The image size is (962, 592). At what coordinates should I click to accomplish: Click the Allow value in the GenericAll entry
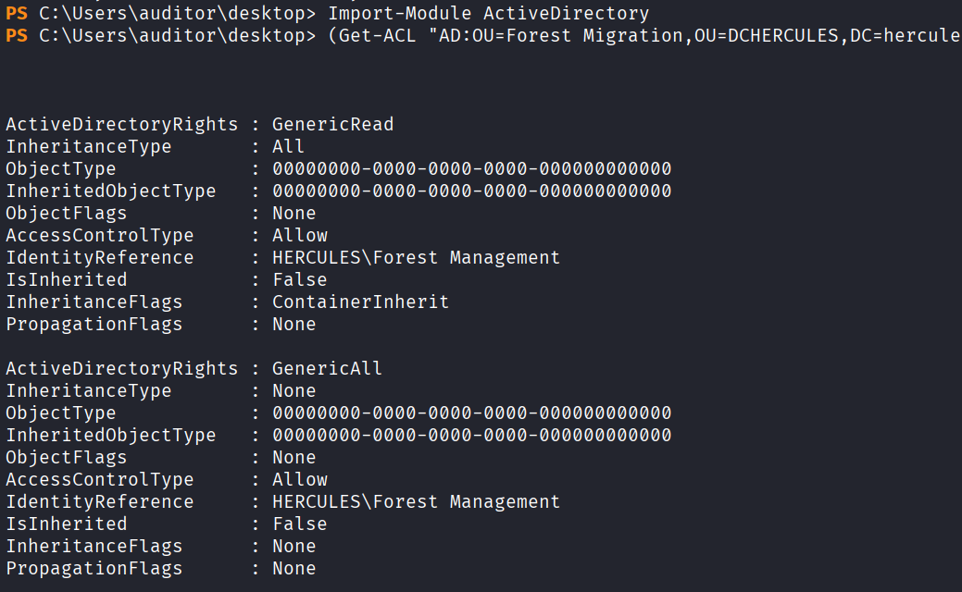point(300,480)
